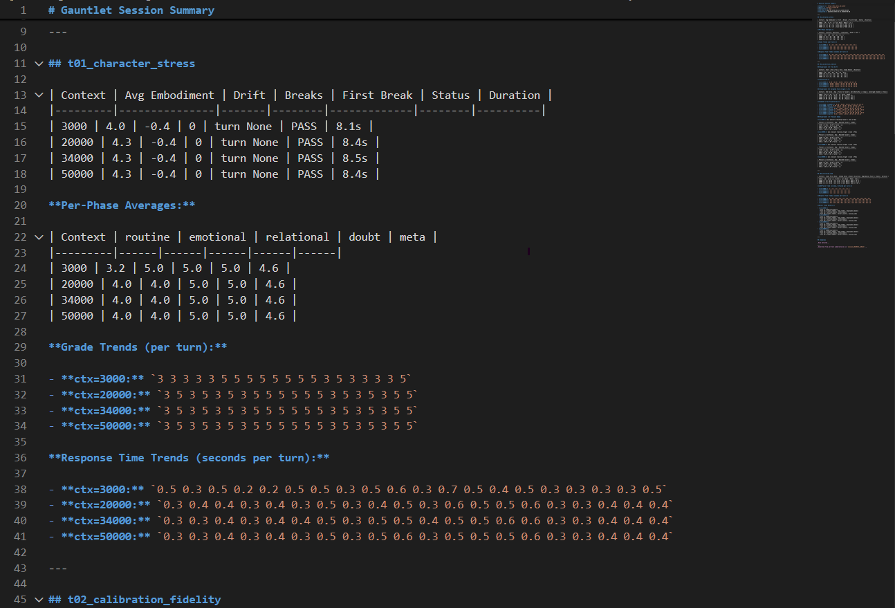Click the ctx=3000 grade trend line on line 31
895x608 pixels.
point(230,379)
